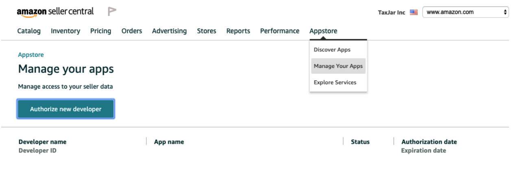518x169 pixels.
Task: Click the TaxJar Inc account name
Action: click(x=392, y=13)
